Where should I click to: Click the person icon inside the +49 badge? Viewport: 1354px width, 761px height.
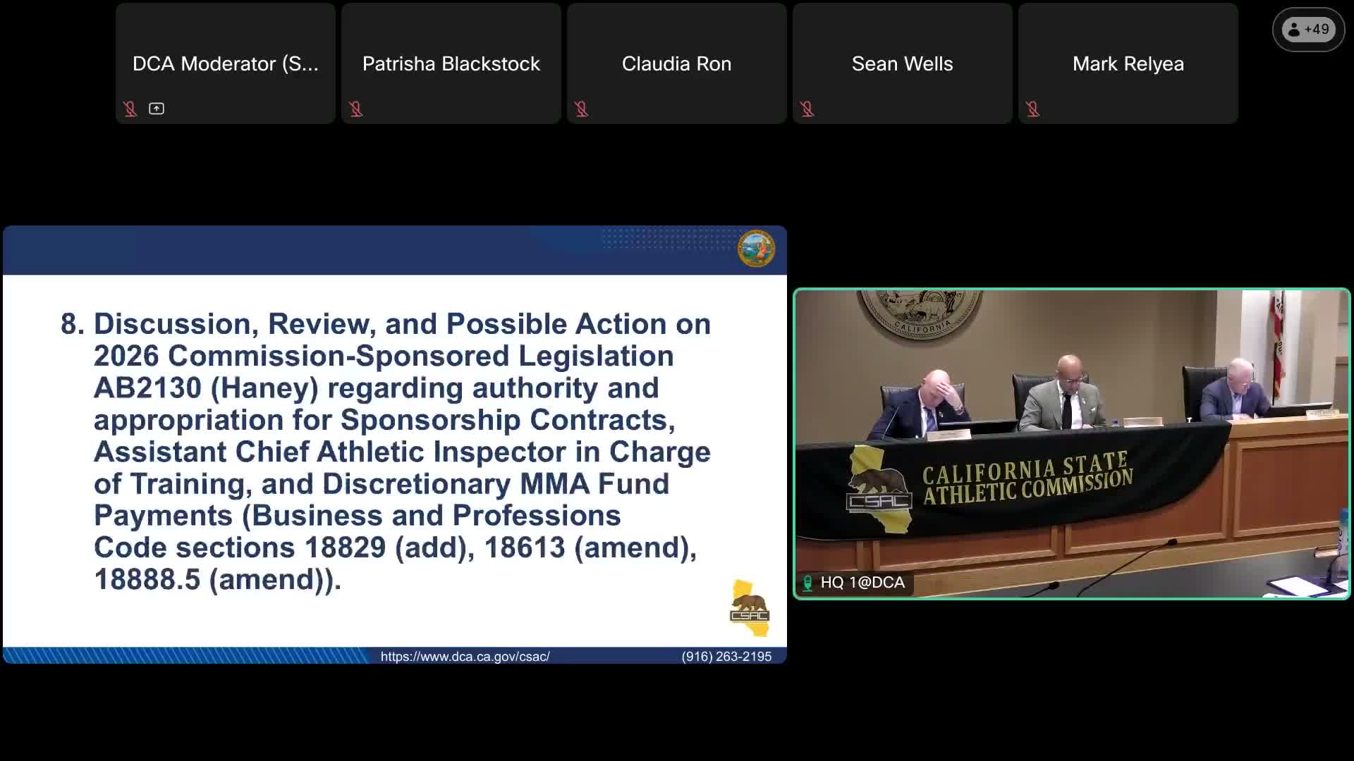click(x=1294, y=30)
